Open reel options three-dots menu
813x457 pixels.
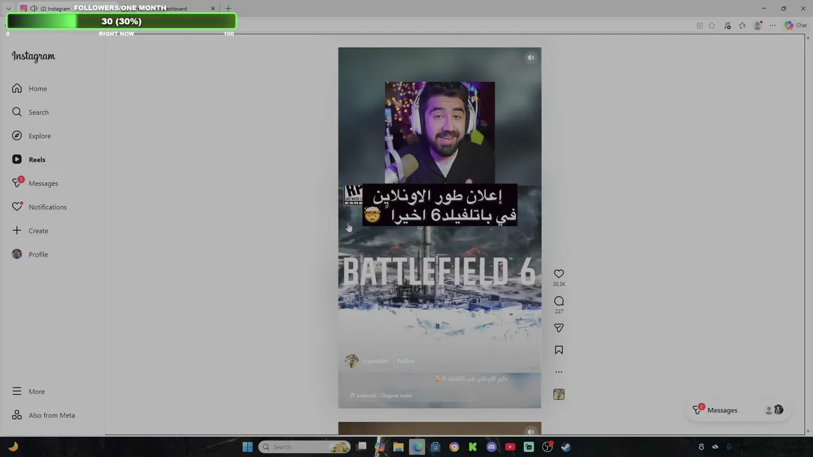tap(559, 372)
